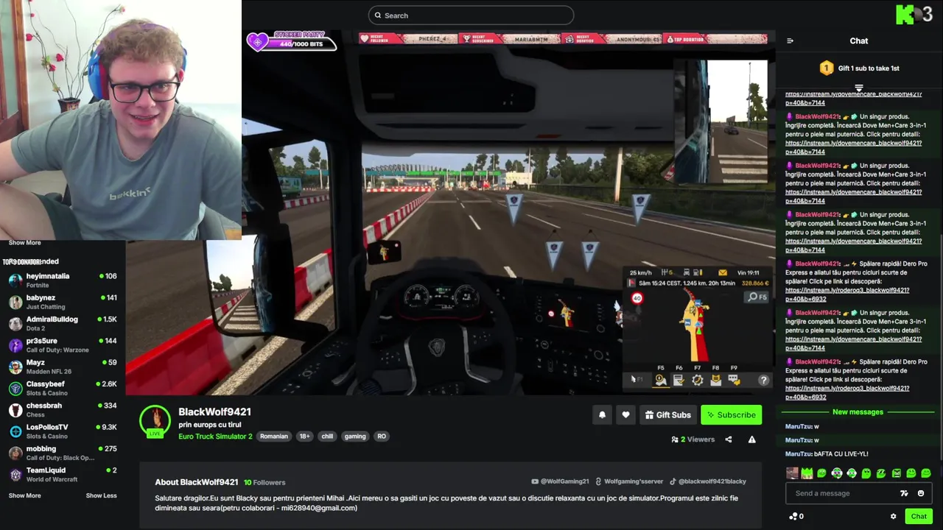Open TeamLiquid channel in sidebar
Image resolution: width=943 pixels, height=530 pixels.
point(63,475)
